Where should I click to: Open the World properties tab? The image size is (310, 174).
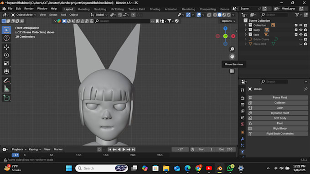pyautogui.click(x=243, y=124)
